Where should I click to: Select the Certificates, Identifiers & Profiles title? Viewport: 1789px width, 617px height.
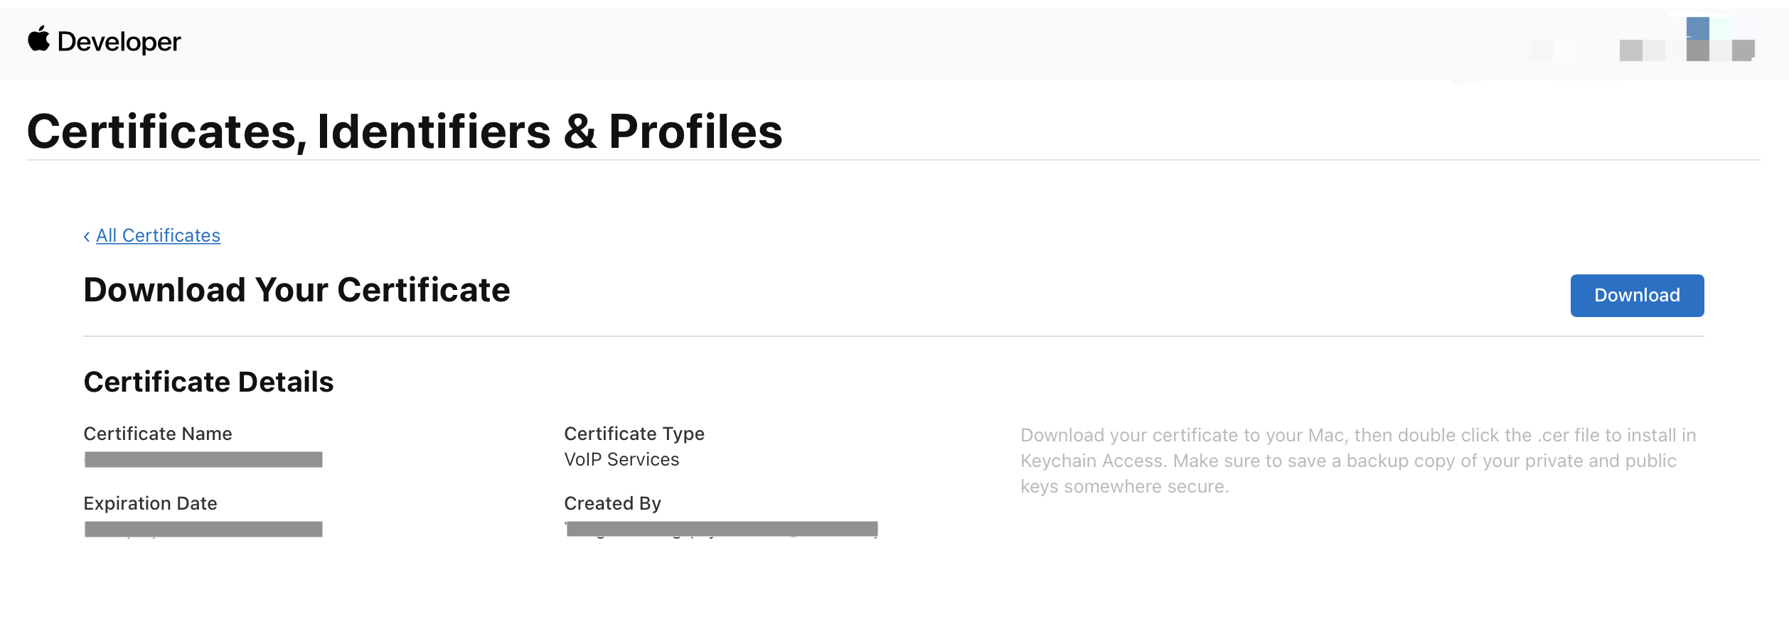click(405, 132)
